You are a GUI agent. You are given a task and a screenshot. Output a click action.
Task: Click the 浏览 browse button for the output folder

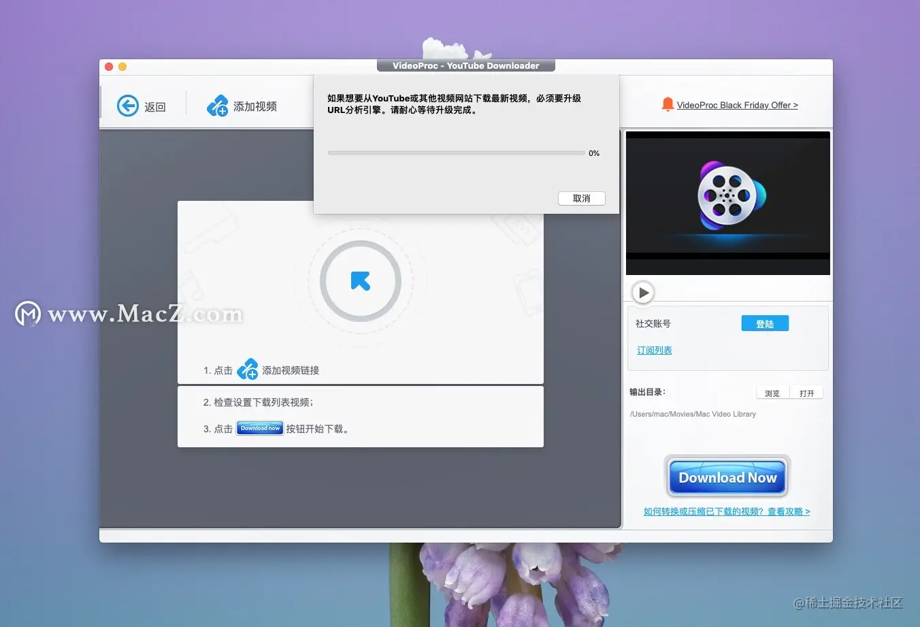tap(772, 393)
